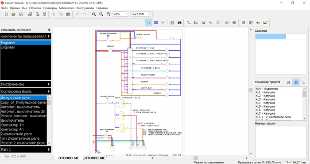Screen dimensions: 310x164
Task: Click the red and blue branch tool after the bus connector
Action: [210, 22]
